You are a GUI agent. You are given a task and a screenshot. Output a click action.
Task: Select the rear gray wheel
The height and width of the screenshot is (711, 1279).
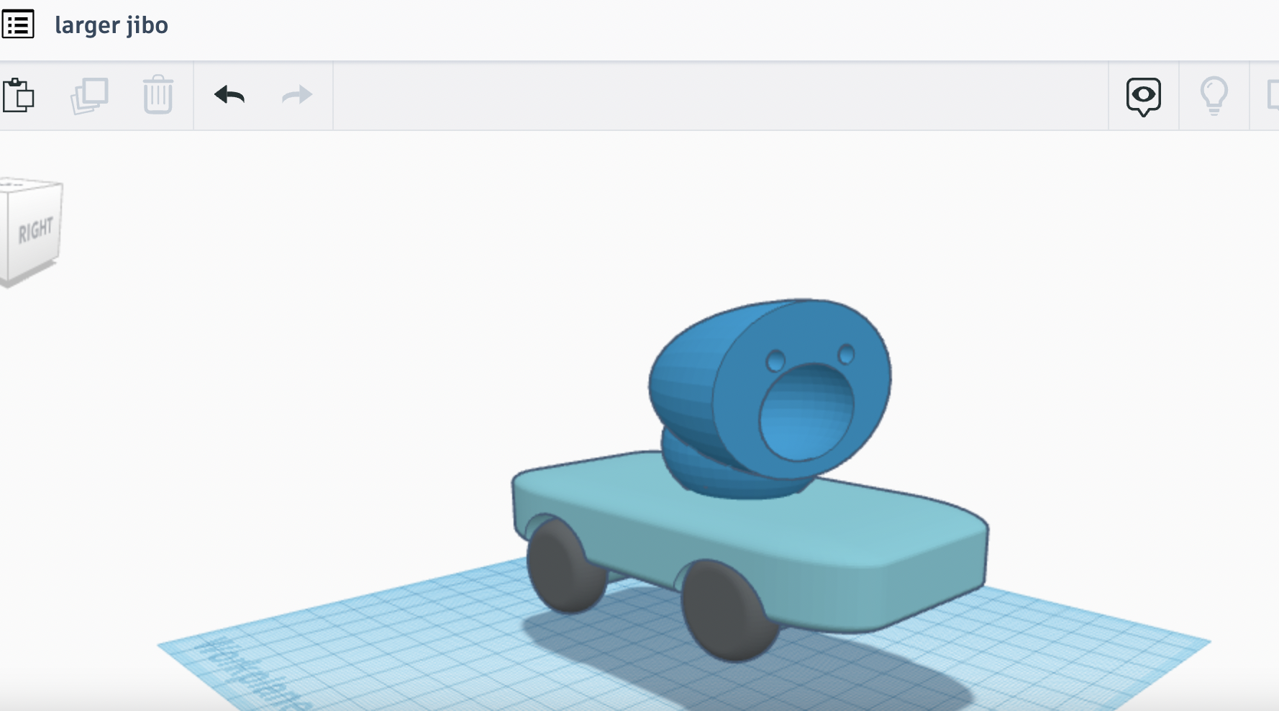click(x=565, y=565)
